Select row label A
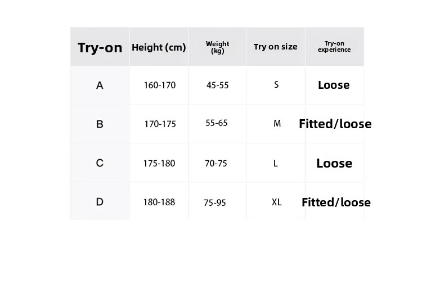The width and height of the screenshot is (422, 284). point(100,85)
